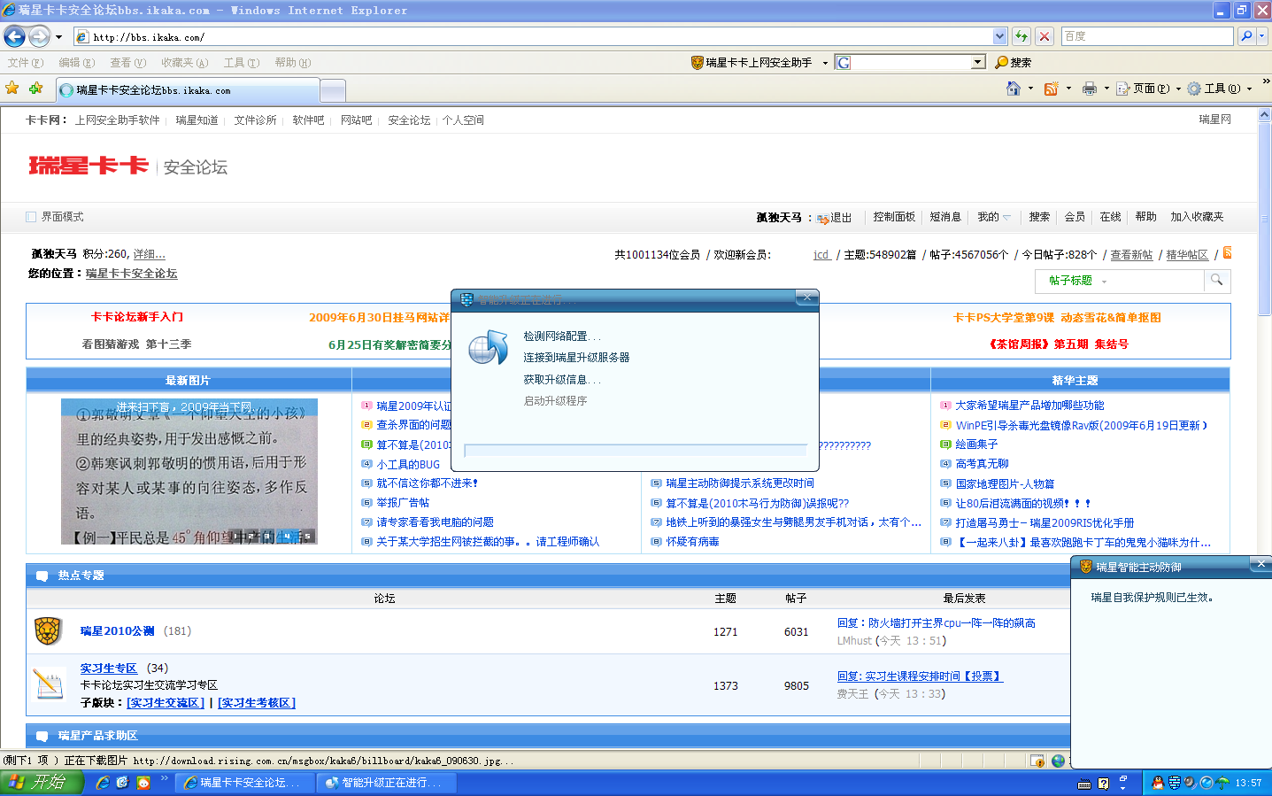Image resolution: width=1272 pixels, height=796 pixels.
Task: Open the 编辑 menu
Action: [76, 63]
